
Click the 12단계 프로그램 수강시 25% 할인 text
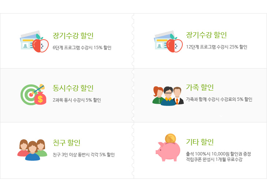coord(216,47)
